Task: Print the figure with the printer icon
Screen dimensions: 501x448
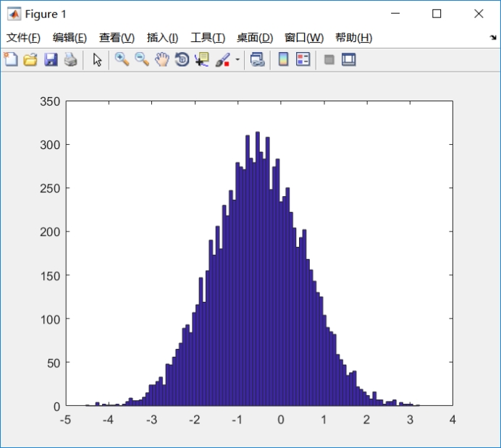Action: point(70,59)
